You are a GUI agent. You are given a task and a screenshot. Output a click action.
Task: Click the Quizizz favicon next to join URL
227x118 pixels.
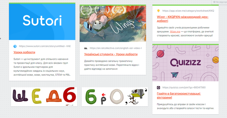(x=159, y=88)
